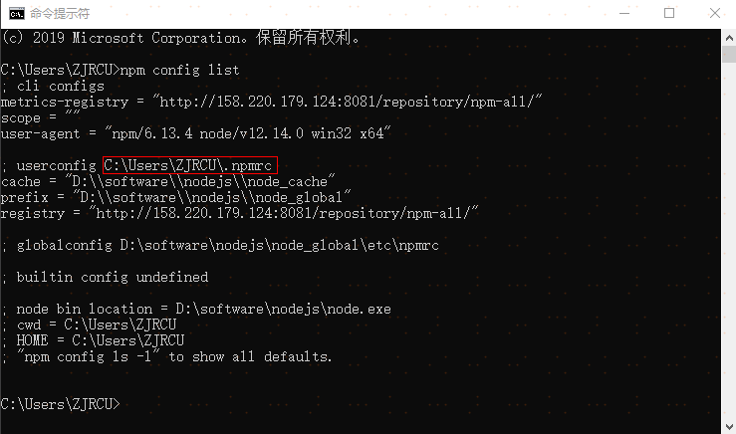Click the Microsoft Corporation copyright line
Image resolution: width=736 pixels, height=434 pixels.
(x=180, y=38)
